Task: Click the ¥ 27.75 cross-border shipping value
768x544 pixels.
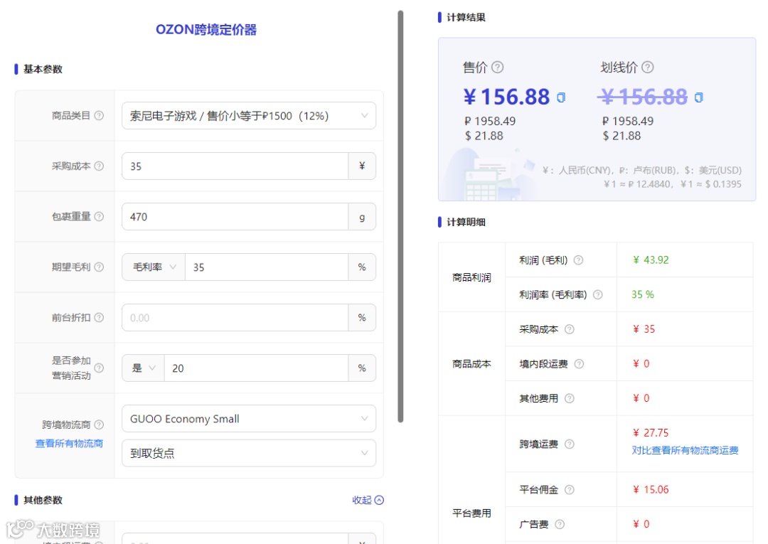Action: tap(651, 433)
